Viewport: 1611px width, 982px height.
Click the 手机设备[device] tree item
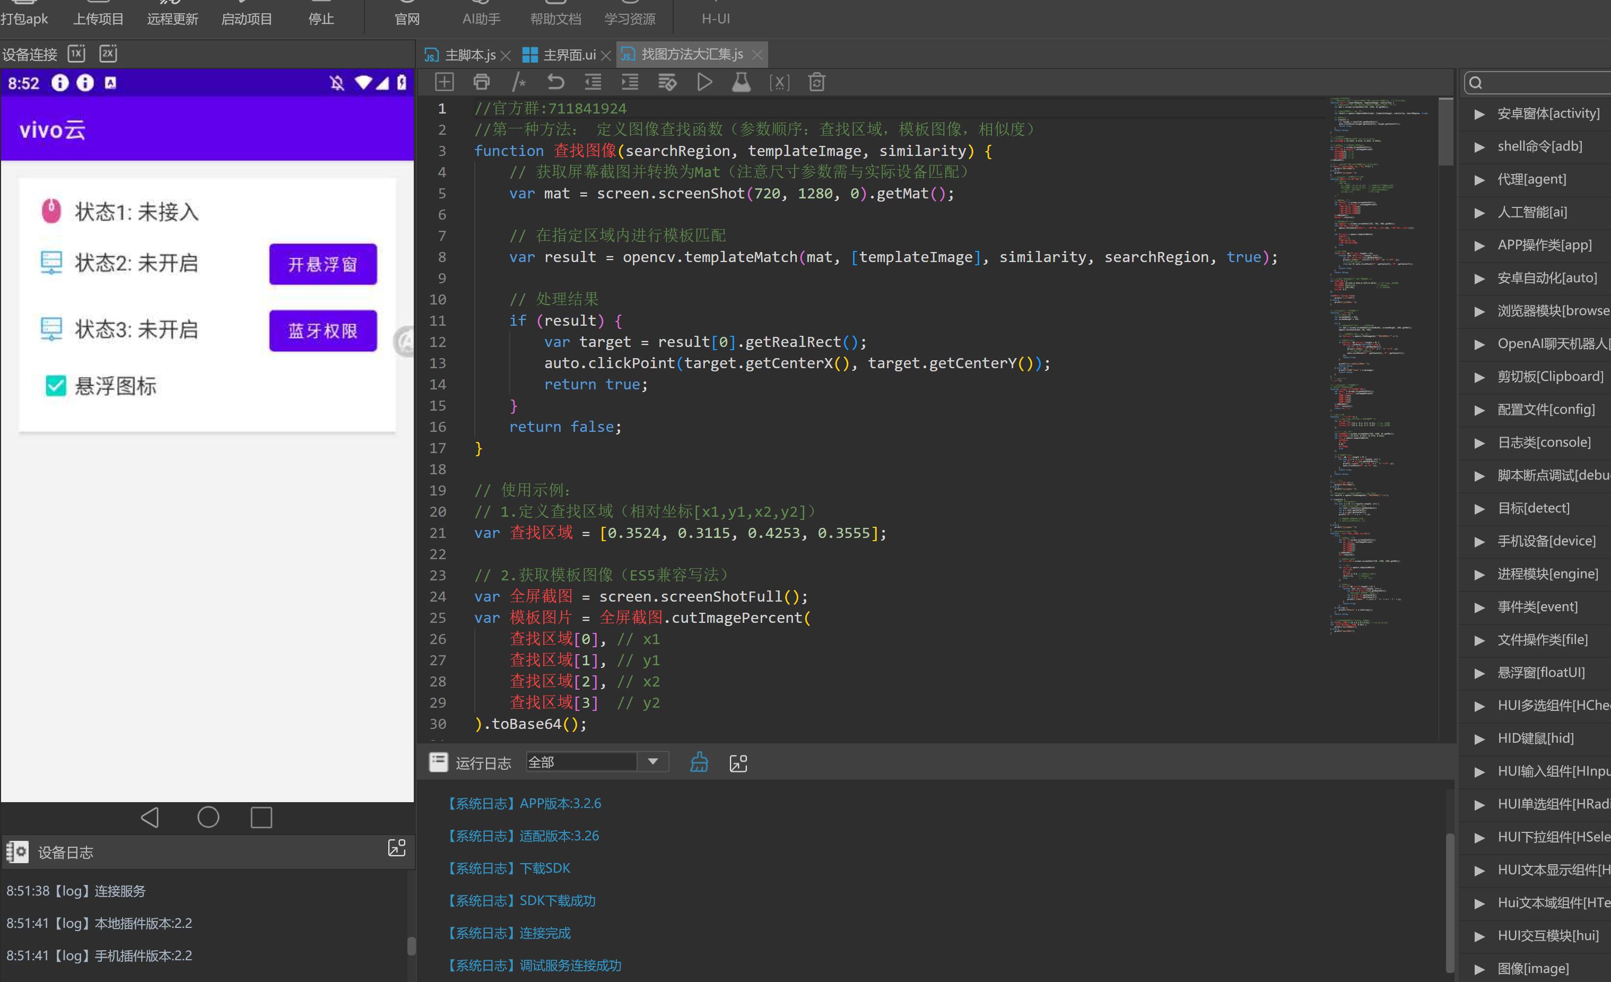1546,541
